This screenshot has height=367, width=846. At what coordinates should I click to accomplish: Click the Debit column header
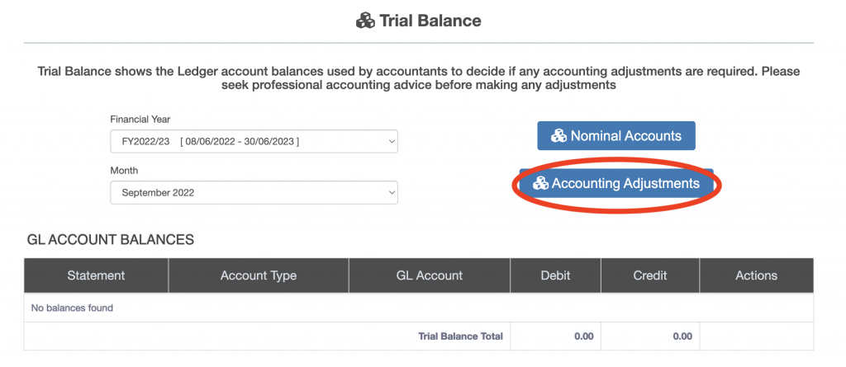(x=554, y=275)
